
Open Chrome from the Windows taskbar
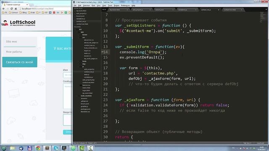click(x=38, y=148)
